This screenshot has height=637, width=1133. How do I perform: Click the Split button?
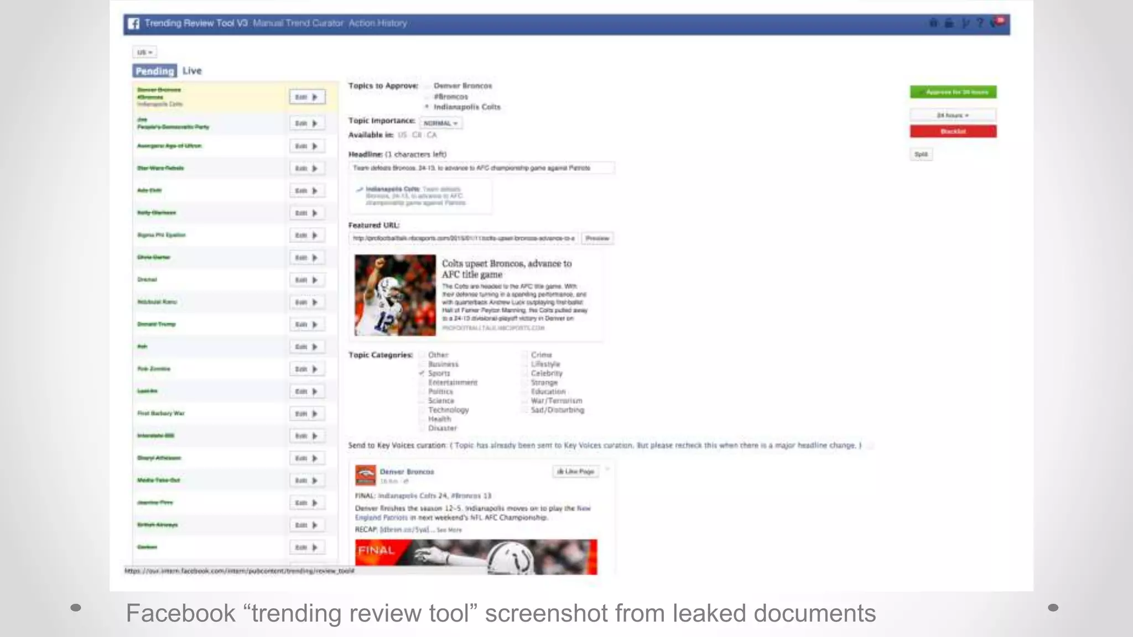(921, 154)
